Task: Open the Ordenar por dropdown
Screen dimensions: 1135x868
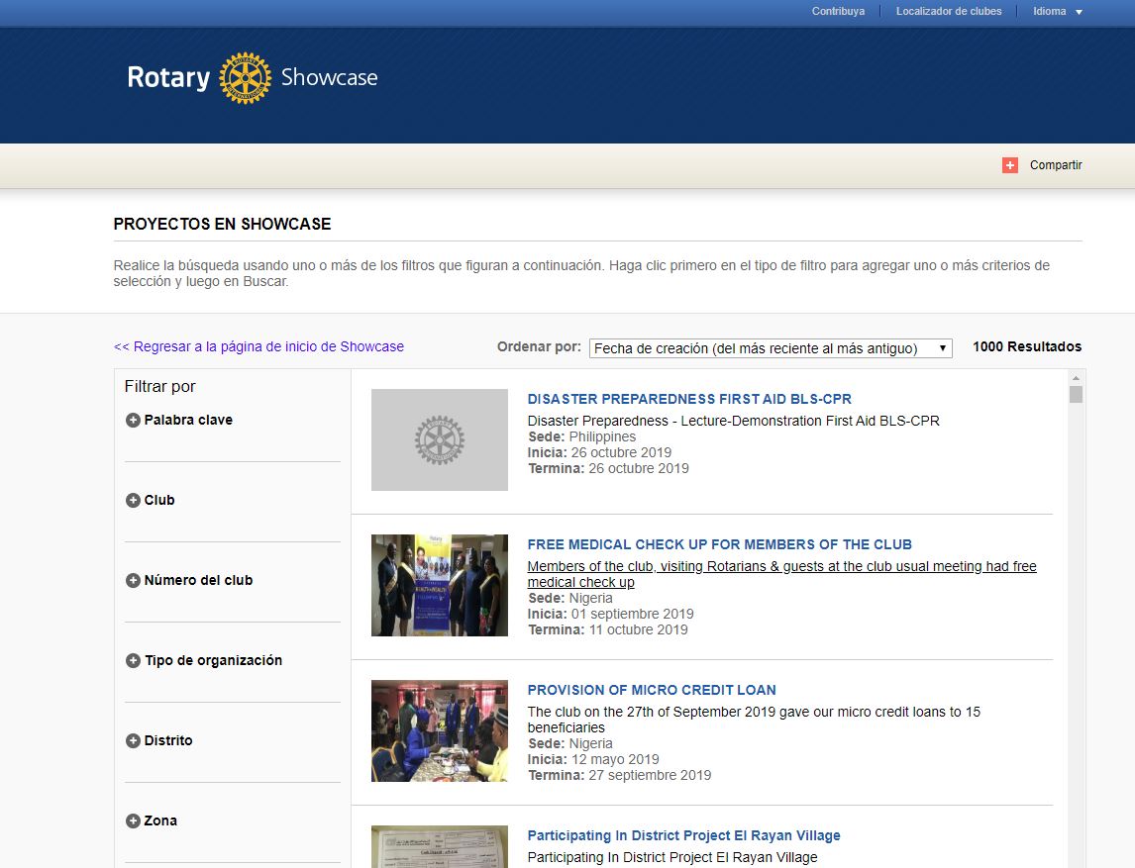Action: (x=770, y=348)
